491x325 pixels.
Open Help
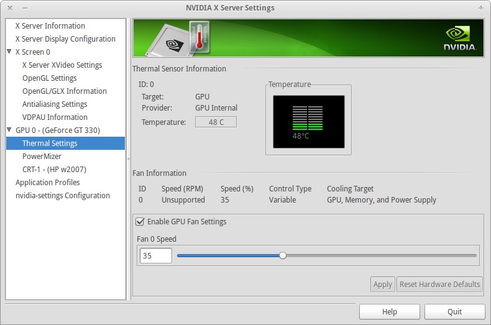(x=390, y=311)
